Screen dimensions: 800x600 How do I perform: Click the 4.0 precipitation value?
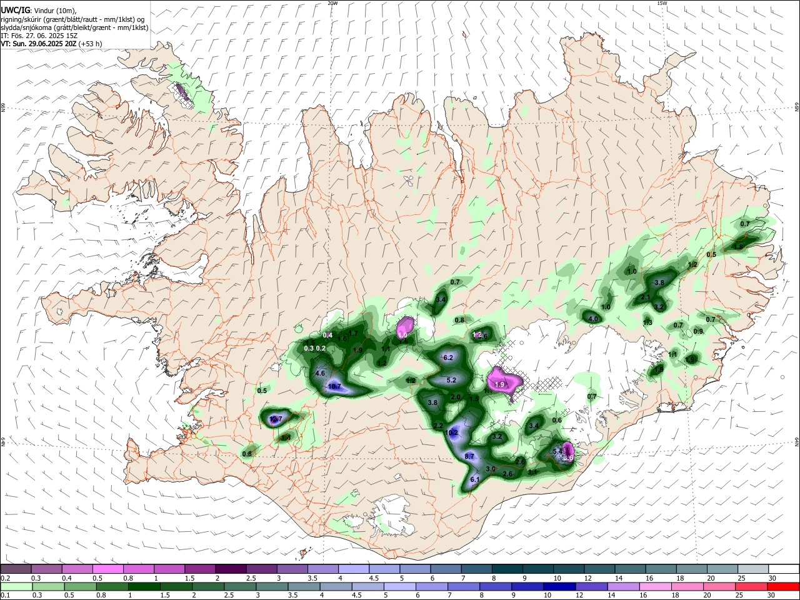point(593,319)
